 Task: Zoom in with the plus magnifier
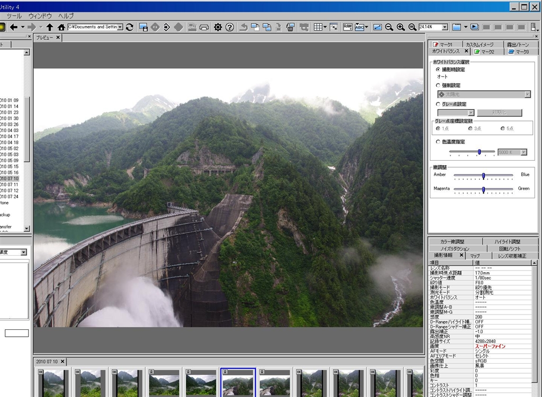coord(400,27)
